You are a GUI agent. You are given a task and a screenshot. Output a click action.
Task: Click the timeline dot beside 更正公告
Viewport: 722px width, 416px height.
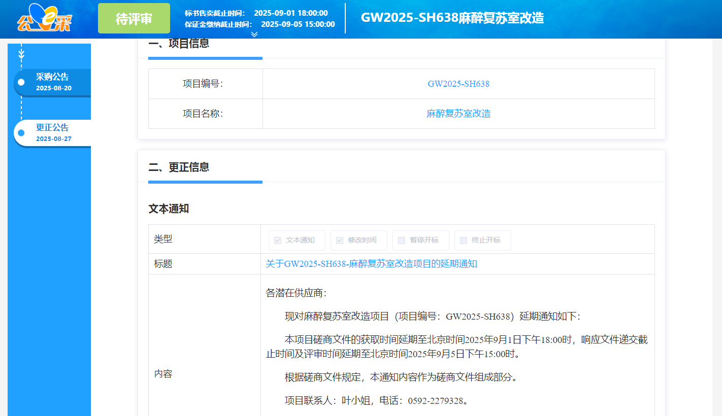(x=20, y=133)
